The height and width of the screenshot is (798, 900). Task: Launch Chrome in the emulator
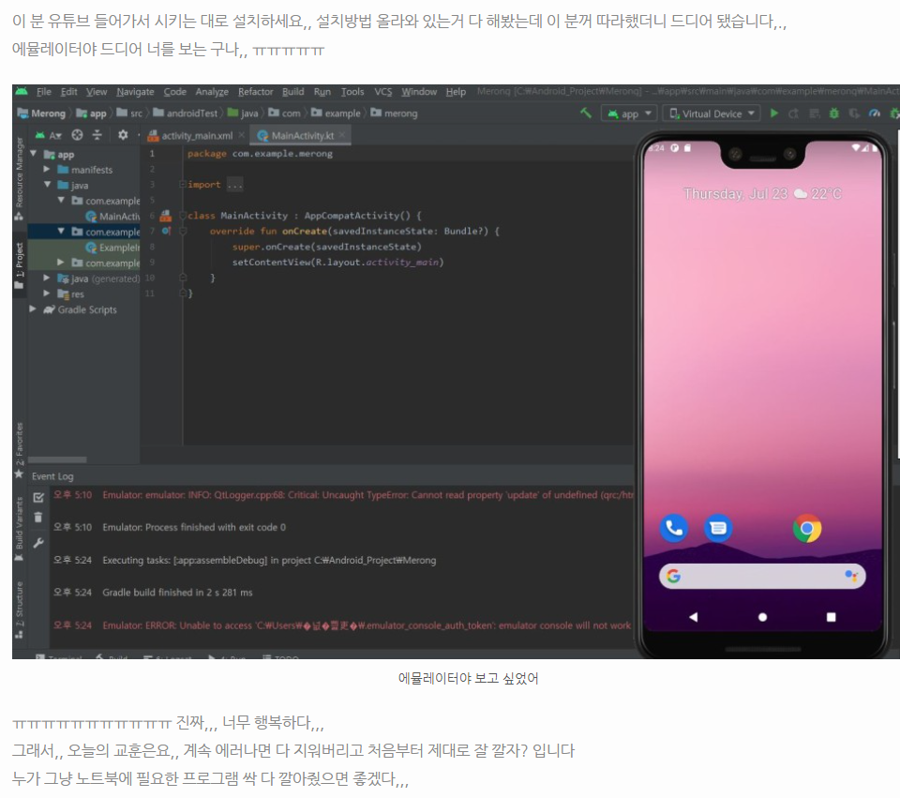click(x=807, y=528)
